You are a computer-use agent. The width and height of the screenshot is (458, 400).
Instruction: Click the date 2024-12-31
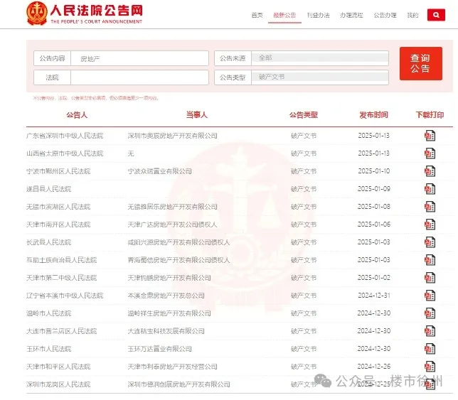click(374, 296)
